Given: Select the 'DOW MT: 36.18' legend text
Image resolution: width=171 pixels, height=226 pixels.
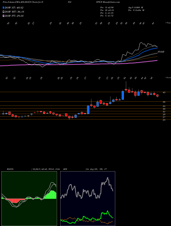Looking at the screenshot, I should coord(14,12).
